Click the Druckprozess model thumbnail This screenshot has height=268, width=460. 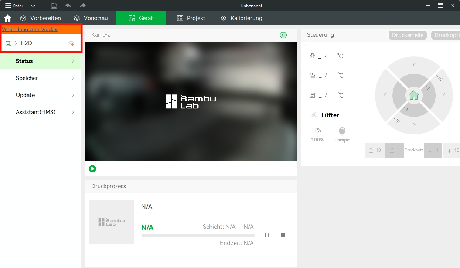pos(112,222)
